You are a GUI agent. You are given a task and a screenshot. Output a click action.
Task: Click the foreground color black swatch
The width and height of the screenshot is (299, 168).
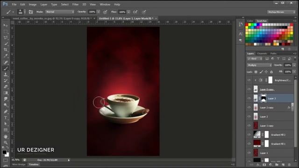click(x=4, y=152)
